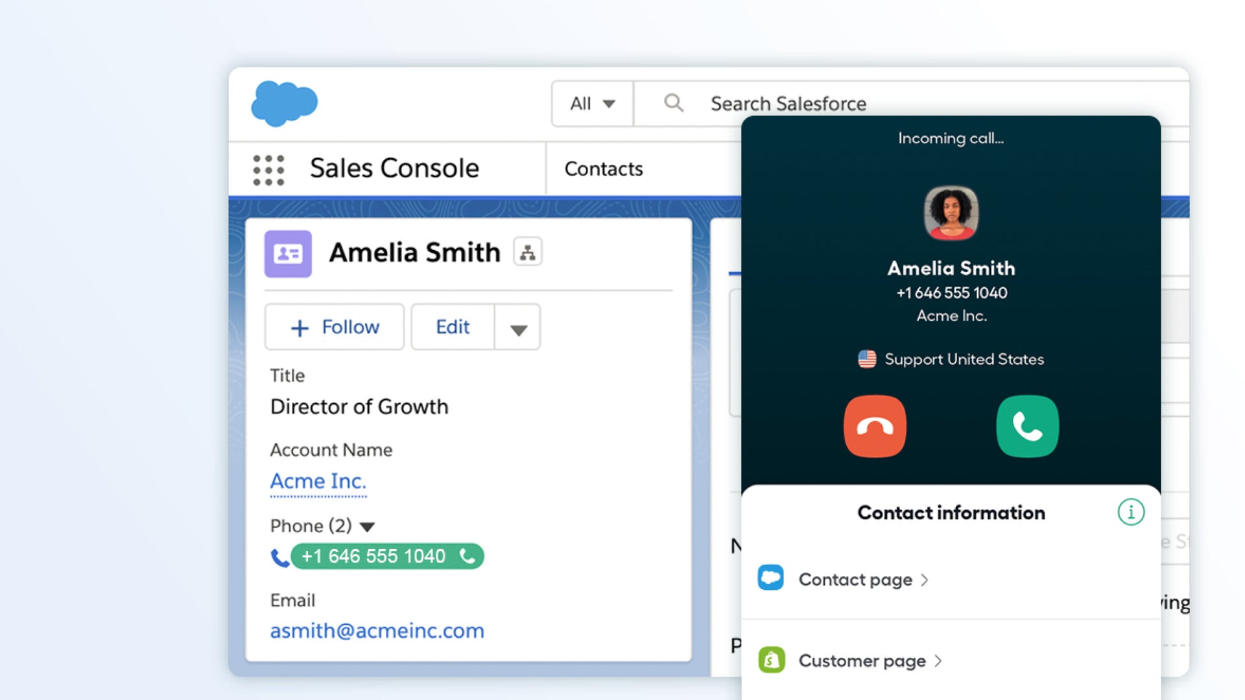Expand more actions arrow next to Edit
The width and height of the screenshot is (1245, 700).
pyautogui.click(x=517, y=328)
